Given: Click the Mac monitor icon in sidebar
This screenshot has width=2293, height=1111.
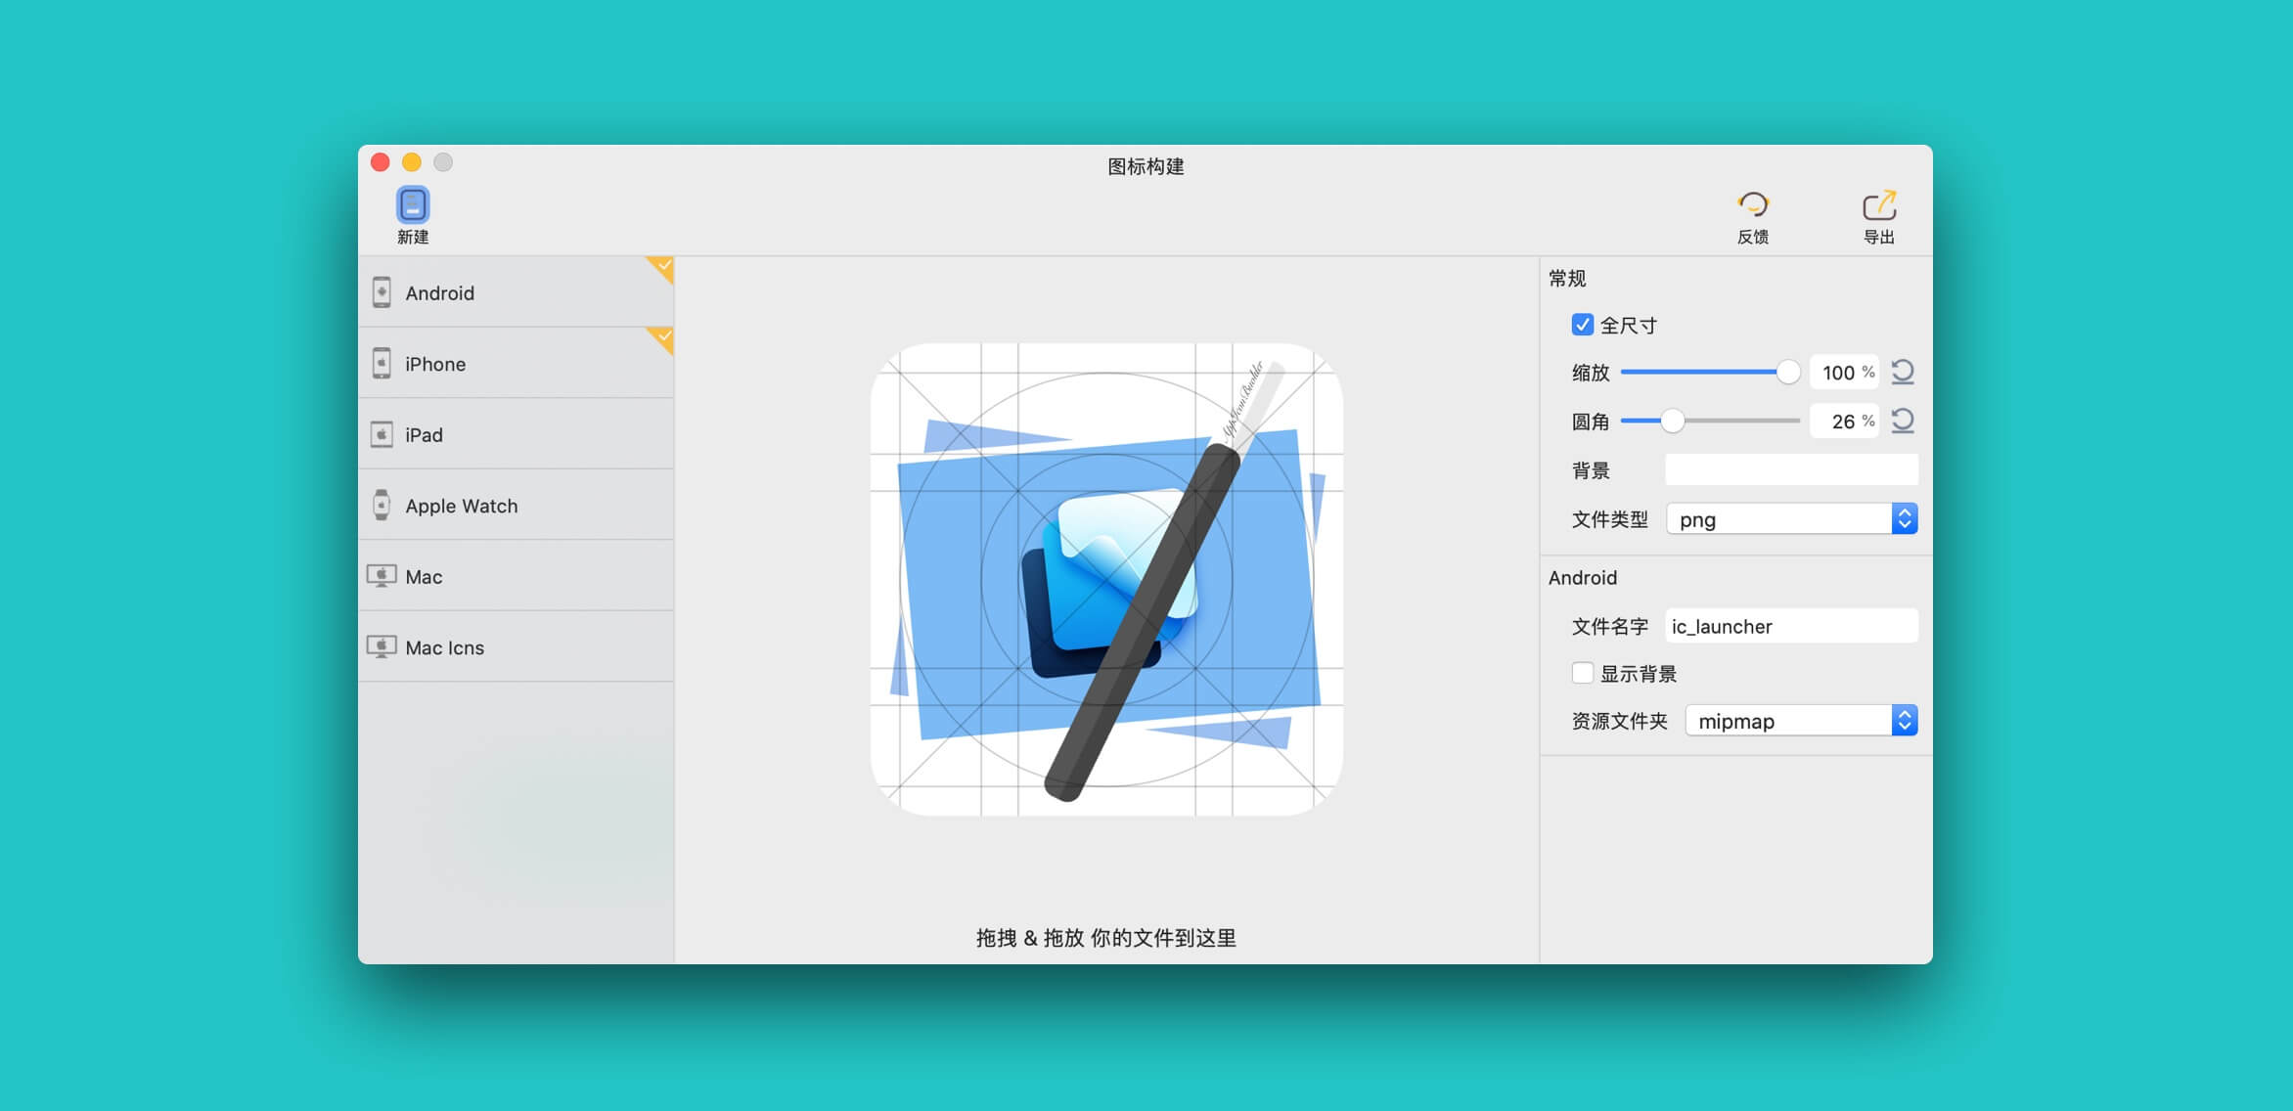Looking at the screenshot, I should (x=382, y=575).
